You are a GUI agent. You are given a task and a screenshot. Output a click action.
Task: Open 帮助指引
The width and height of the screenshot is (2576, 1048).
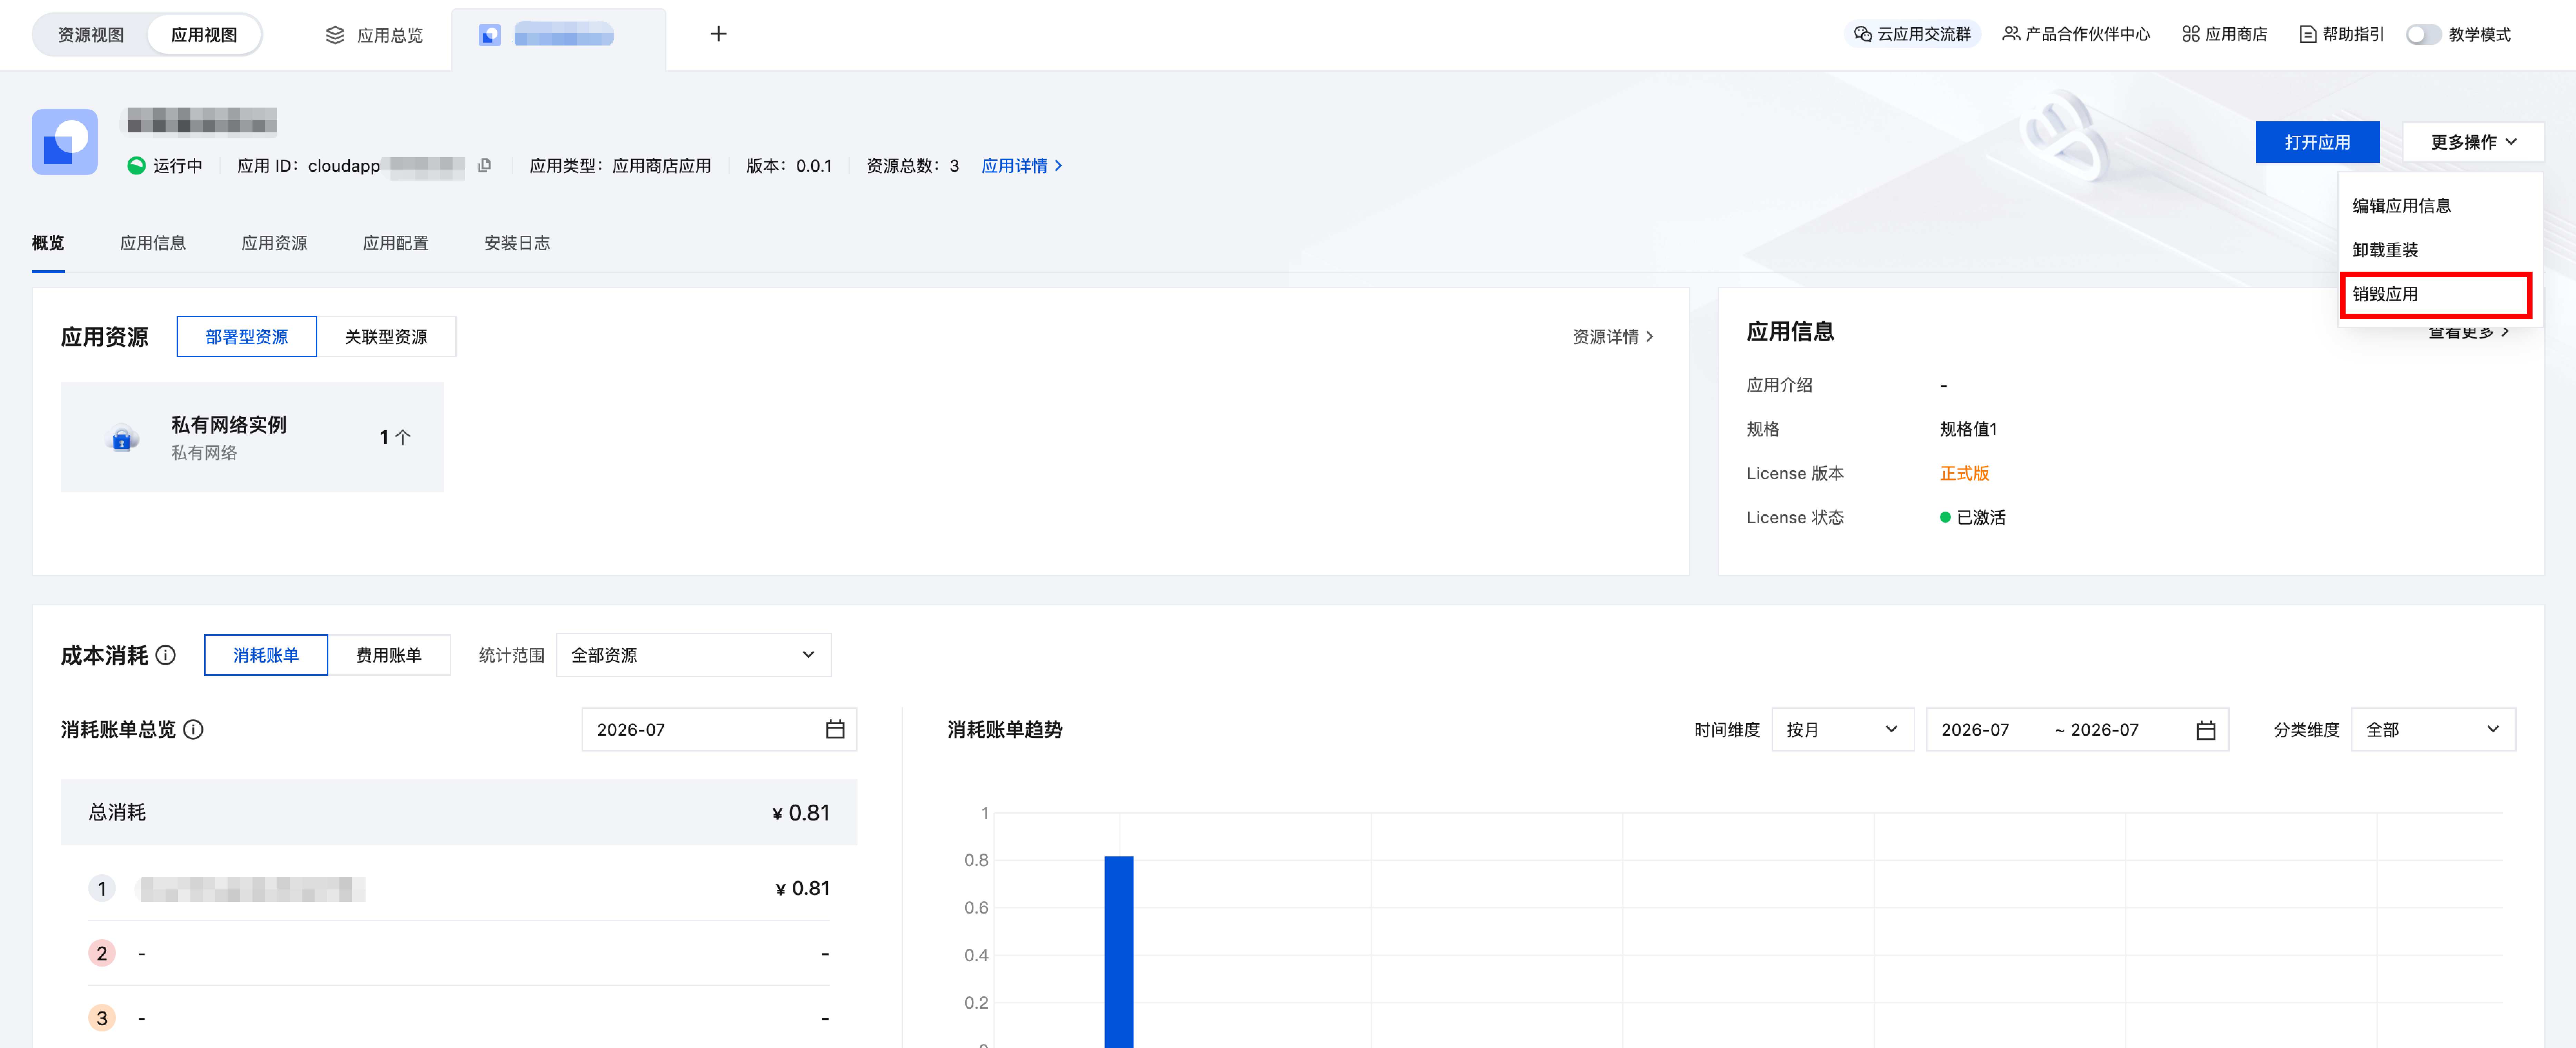click(2342, 34)
